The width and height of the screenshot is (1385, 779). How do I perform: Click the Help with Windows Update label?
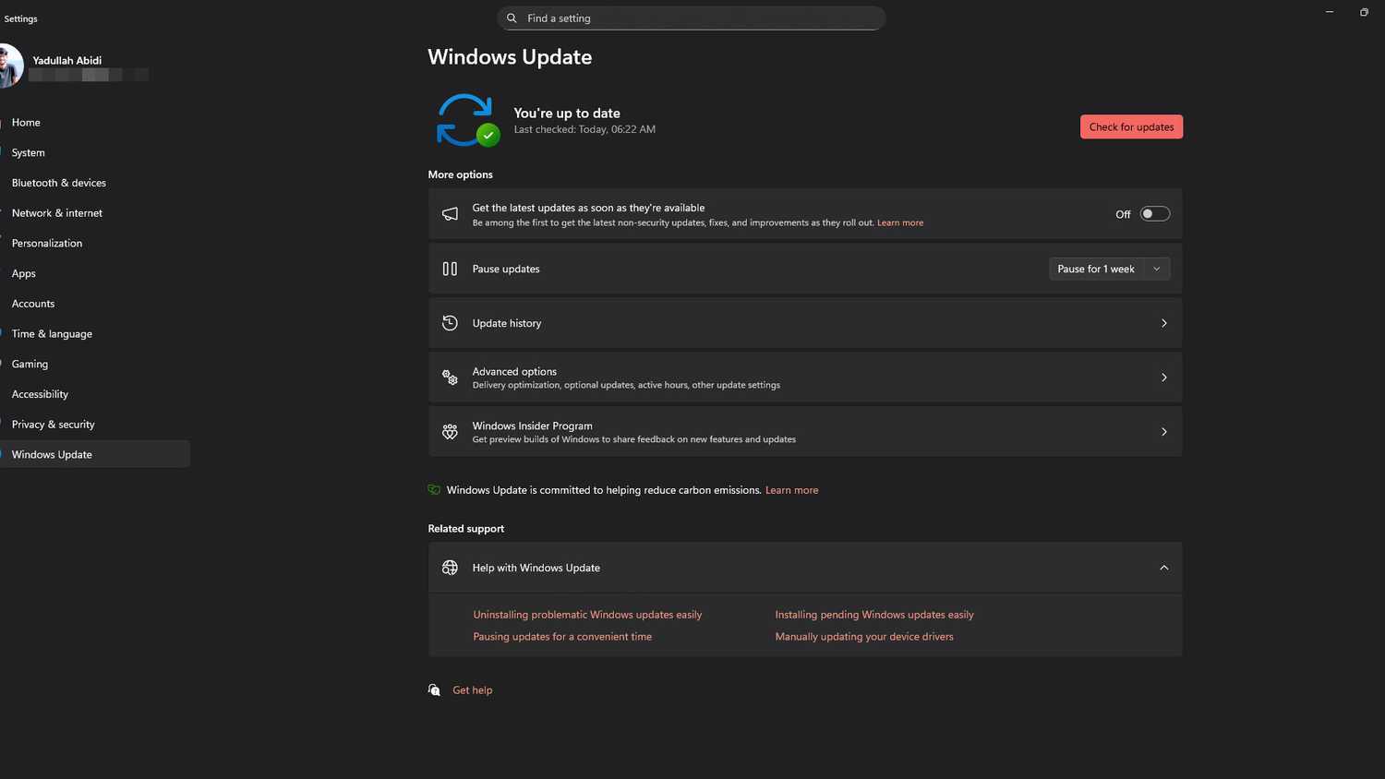536,569
